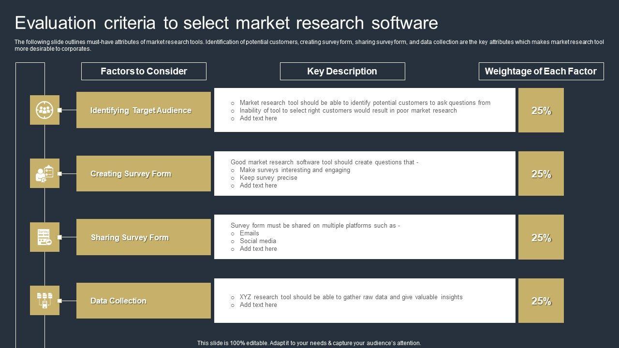Click the Keep survey precise bullet
Screen dimensions: 619x348
(x=268, y=178)
